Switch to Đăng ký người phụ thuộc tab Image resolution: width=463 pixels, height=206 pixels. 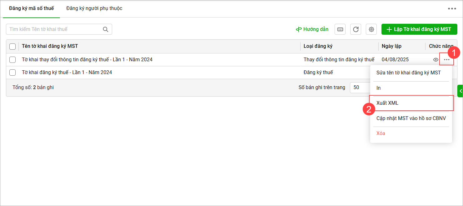[x=94, y=8]
